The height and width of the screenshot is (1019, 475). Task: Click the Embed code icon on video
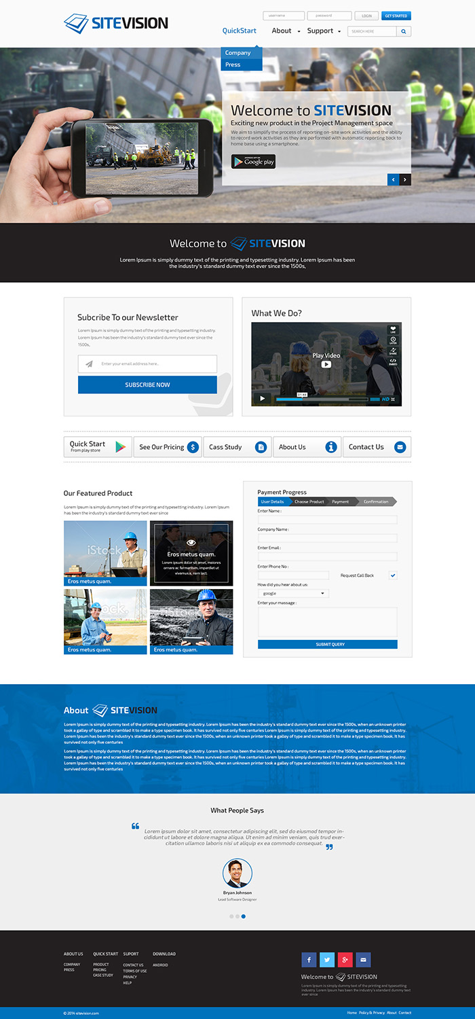click(x=393, y=361)
